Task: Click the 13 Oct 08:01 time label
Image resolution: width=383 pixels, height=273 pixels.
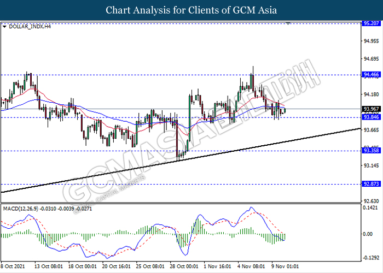Action: (49, 266)
